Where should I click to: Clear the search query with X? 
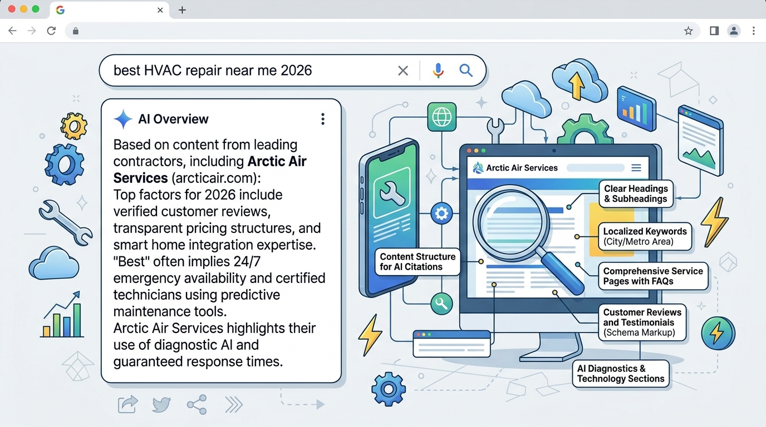pyautogui.click(x=403, y=71)
